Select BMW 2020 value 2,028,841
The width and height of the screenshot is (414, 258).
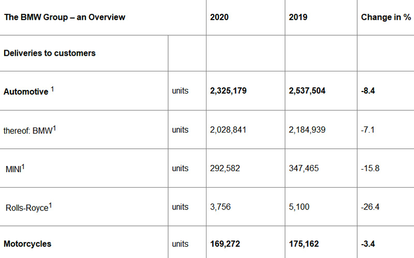click(228, 130)
